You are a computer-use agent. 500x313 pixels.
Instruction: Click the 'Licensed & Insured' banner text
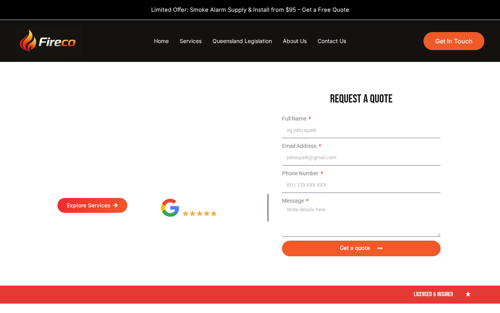pyautogui.click(x=433, y=294)
